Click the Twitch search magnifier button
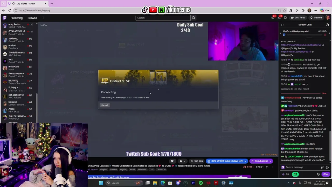 [x=193, y=18]
